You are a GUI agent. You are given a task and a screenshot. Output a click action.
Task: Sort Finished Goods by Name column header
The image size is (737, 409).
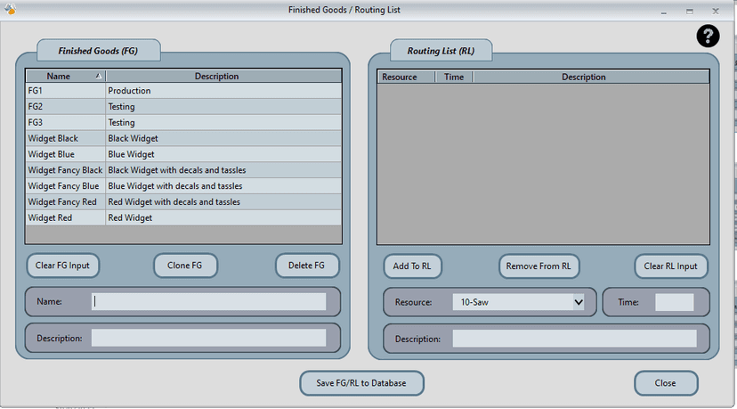pyautogui.click(x=64, y=77)
